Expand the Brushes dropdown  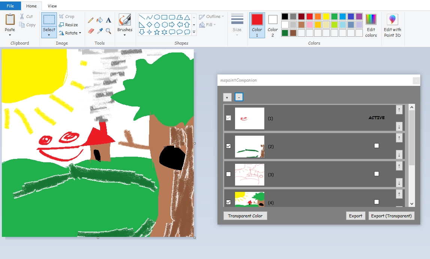(125, 25)
